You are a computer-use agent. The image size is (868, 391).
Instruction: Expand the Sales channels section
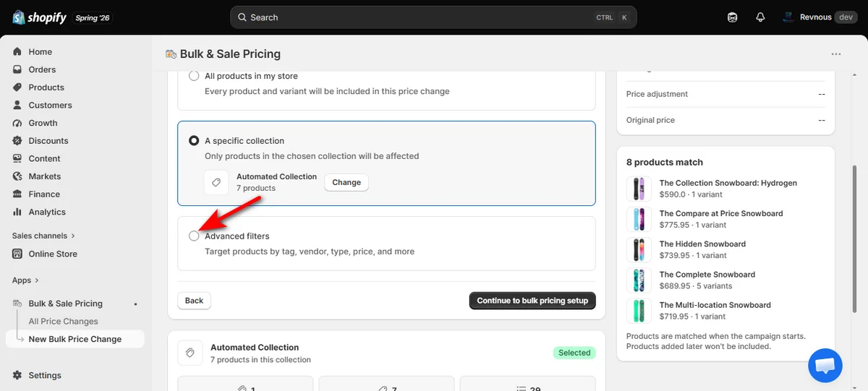coord(43,236)
